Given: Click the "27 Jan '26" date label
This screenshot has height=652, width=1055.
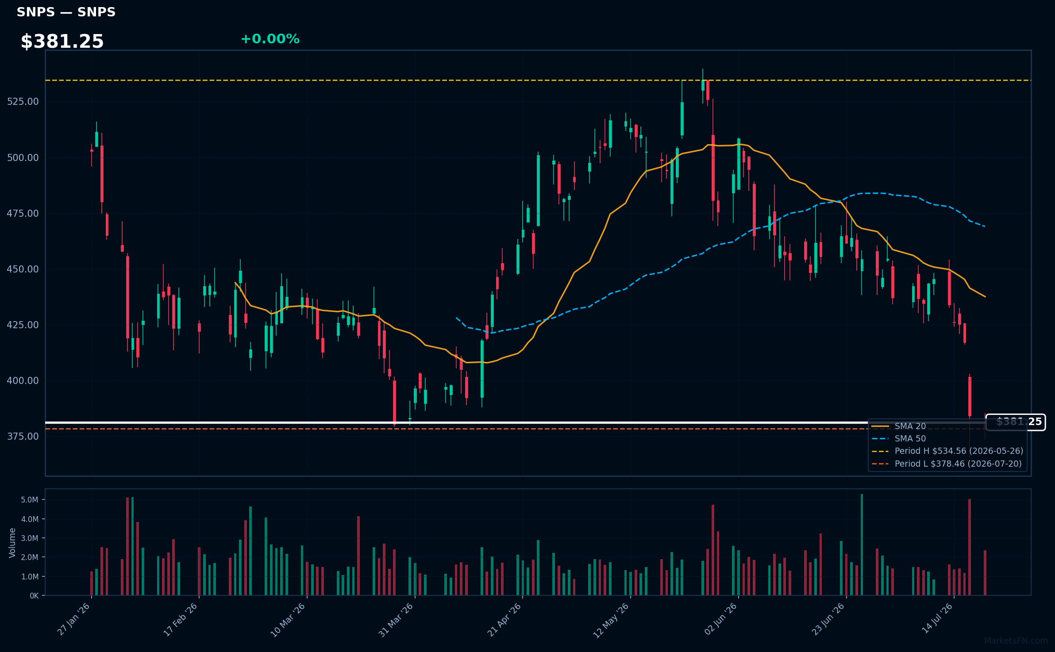Looking at the screenshot, I should [x=74, y=619].
